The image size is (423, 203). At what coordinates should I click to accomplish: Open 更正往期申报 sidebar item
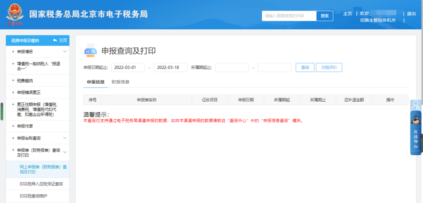pyautogui.click(x=38, y=109)
